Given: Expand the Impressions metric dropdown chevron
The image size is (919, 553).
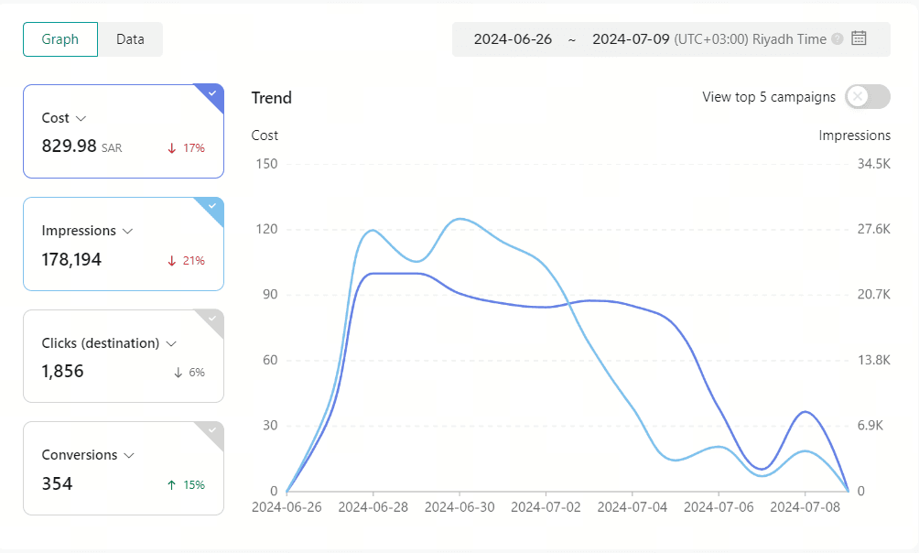Looking at the screenshot, I should point(128,231).
